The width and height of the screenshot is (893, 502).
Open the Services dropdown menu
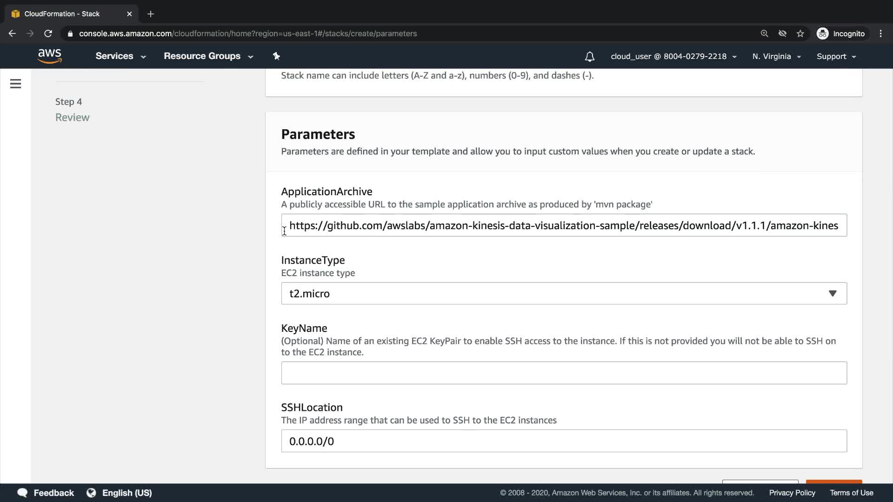120,56
